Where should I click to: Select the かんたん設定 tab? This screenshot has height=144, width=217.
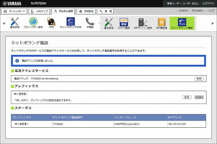coord(63,11)
